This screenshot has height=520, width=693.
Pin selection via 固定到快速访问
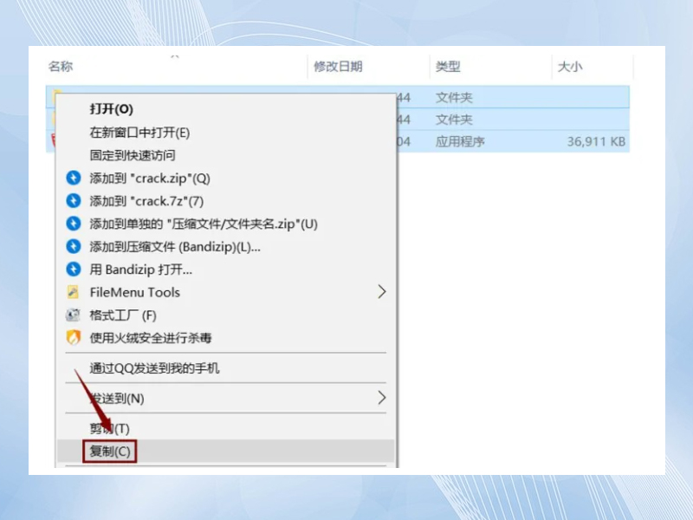coord(133,155)
